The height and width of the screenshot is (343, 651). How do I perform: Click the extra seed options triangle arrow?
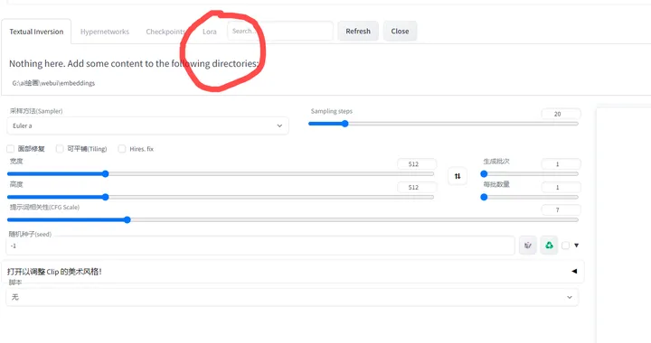click(576, 246)
